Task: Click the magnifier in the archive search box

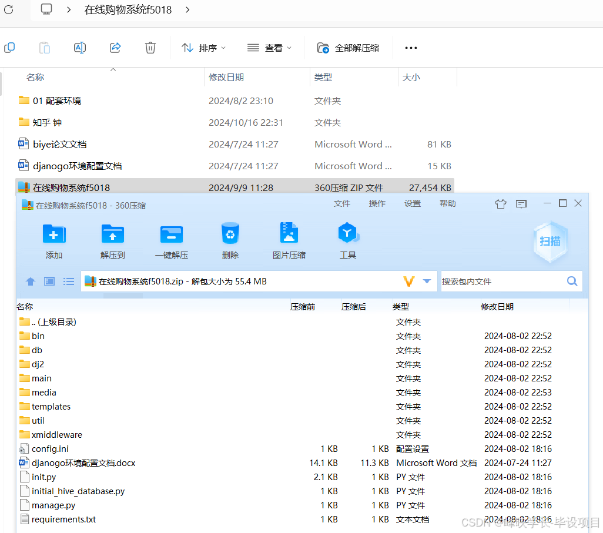Action: [571, 281]
